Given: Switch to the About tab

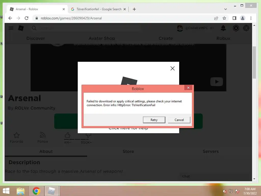Looking at the screenshot, I should point(46,151).
